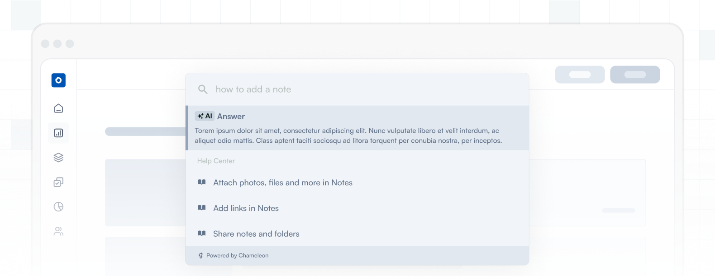Viewport: 715px width, 276px height.
Task: Follow the Powered by Chameleon link
Action: pos(237,256)
